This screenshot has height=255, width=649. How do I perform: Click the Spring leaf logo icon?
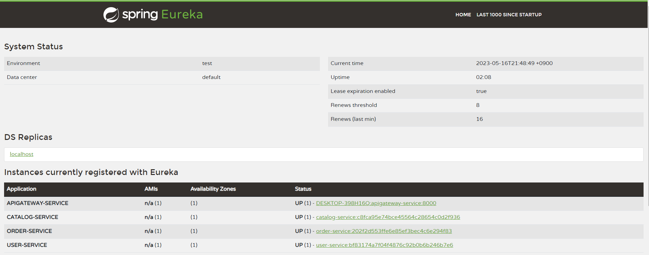[x=111, y=15]
